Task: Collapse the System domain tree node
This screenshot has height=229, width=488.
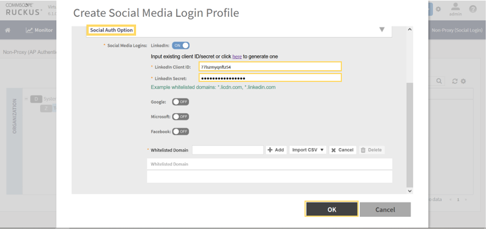Action: point(26,99)
